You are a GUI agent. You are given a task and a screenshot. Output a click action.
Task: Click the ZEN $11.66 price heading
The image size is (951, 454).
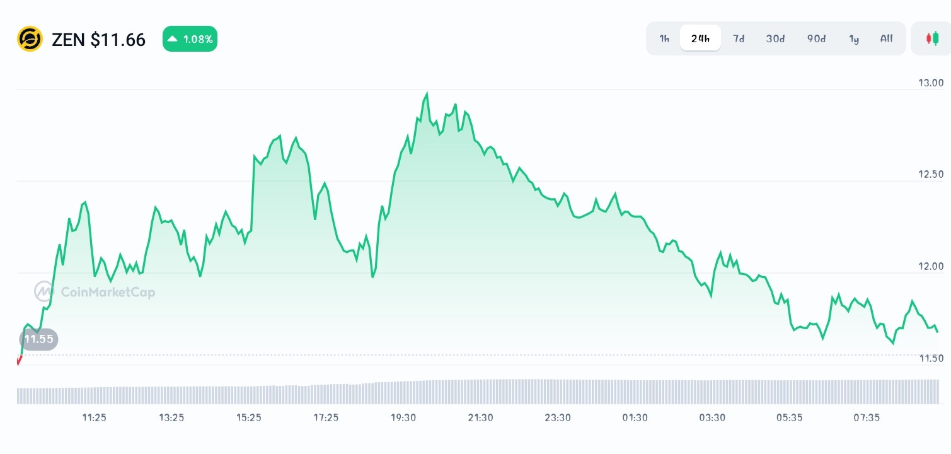98,40
